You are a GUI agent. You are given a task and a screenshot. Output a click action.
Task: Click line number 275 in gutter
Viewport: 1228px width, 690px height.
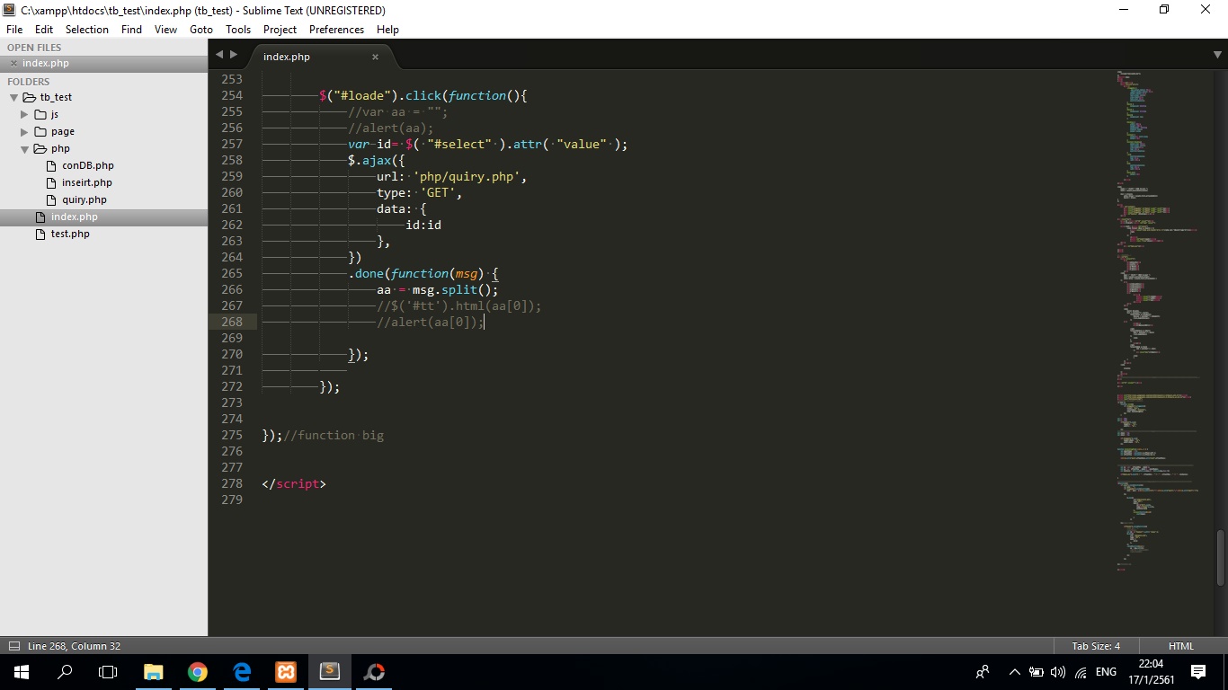pos(231,435)
